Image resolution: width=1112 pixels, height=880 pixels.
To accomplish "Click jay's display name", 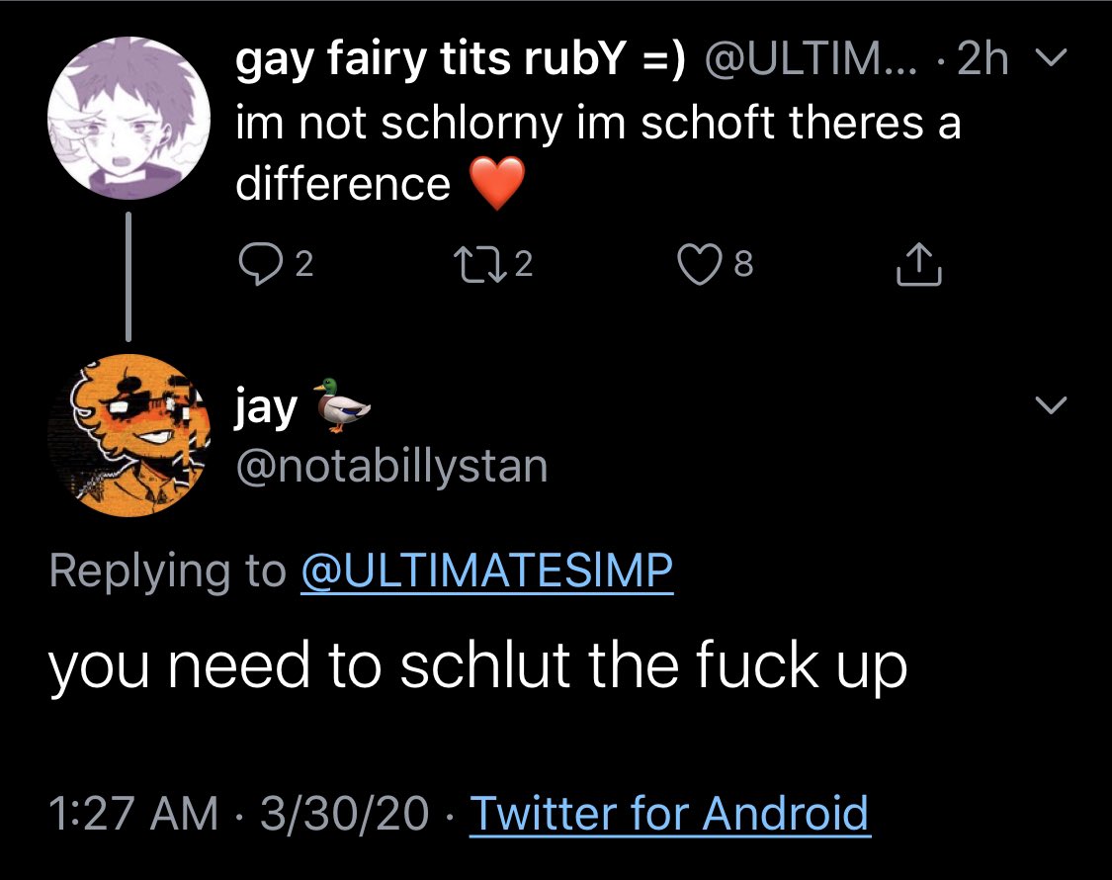I will (266, 408).
